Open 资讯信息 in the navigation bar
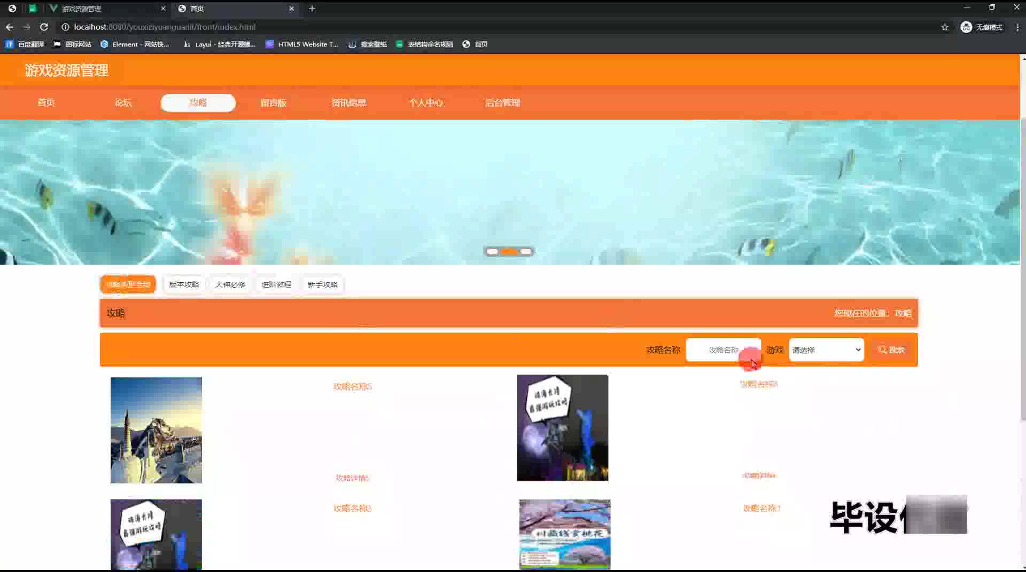This screenshot has width=1026, height=572. [x=348, y=102]
